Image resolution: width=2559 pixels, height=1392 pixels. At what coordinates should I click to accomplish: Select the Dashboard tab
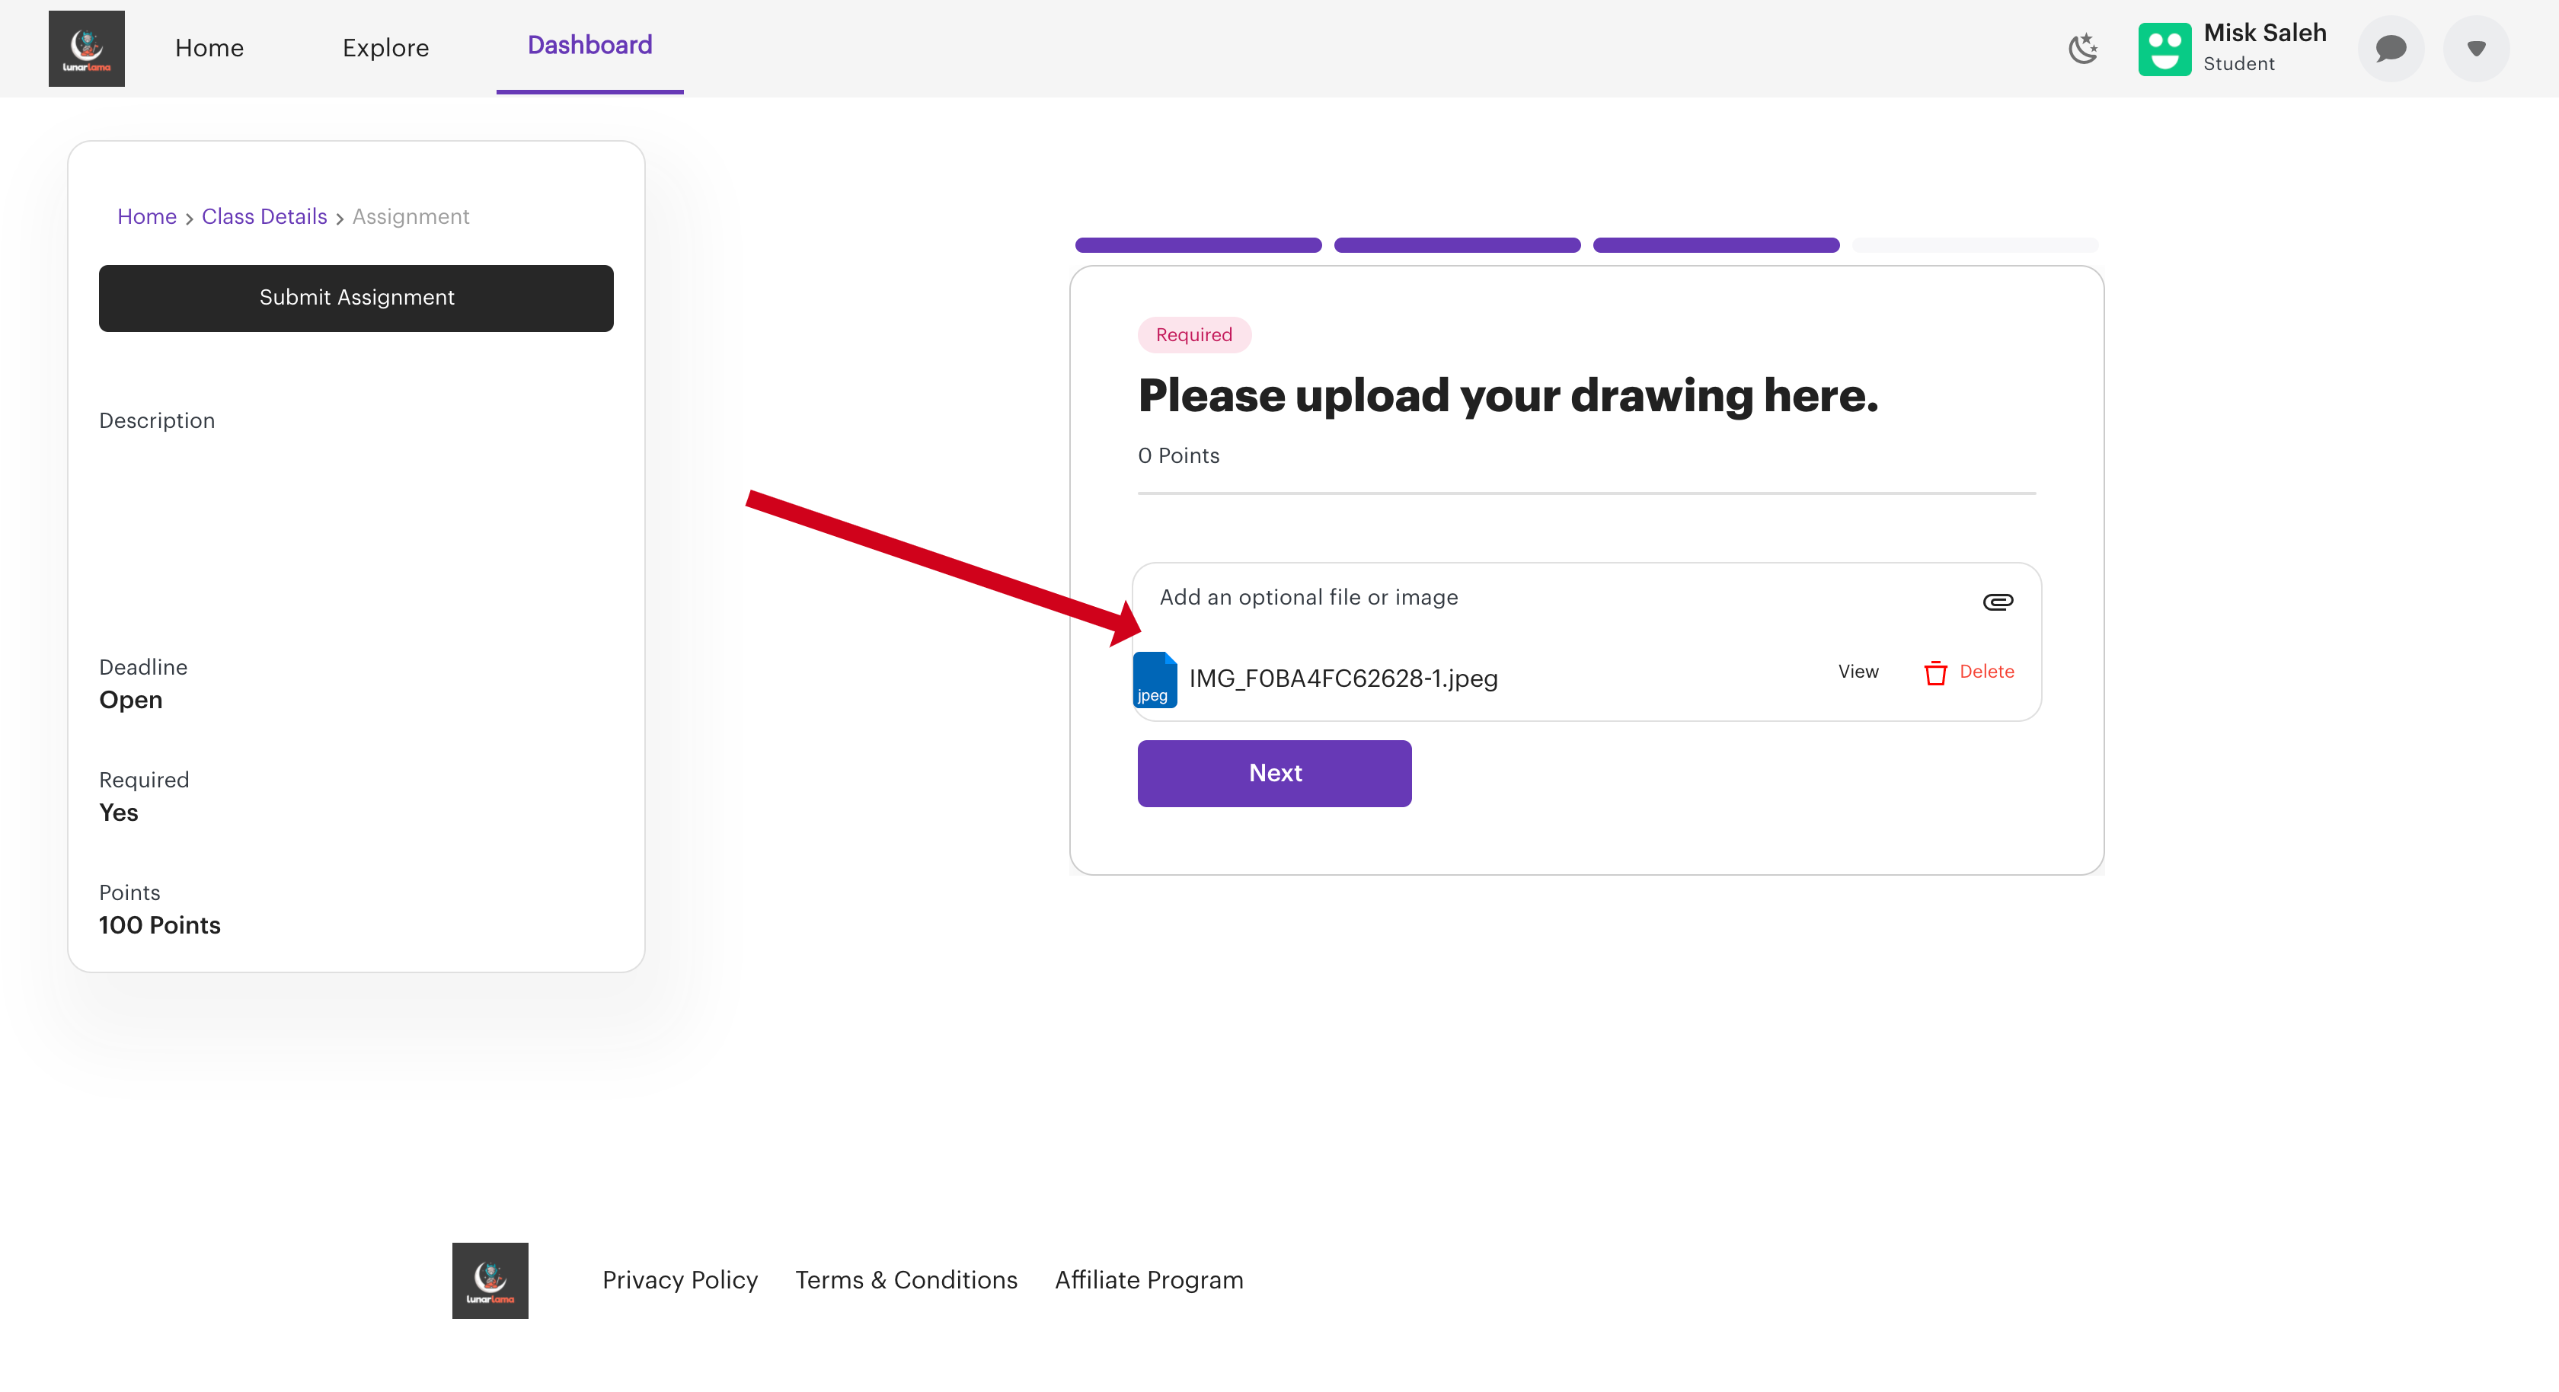pyautogui.click(x=589, y=46)
